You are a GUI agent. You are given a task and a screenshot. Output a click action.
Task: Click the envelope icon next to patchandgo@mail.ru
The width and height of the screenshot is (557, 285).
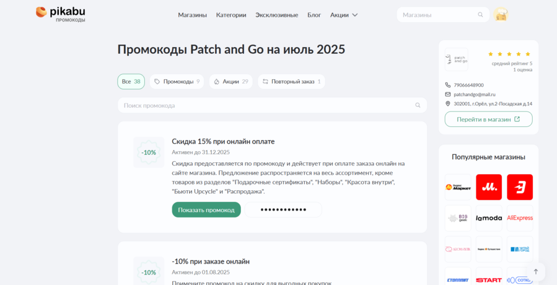coord(447,94)
